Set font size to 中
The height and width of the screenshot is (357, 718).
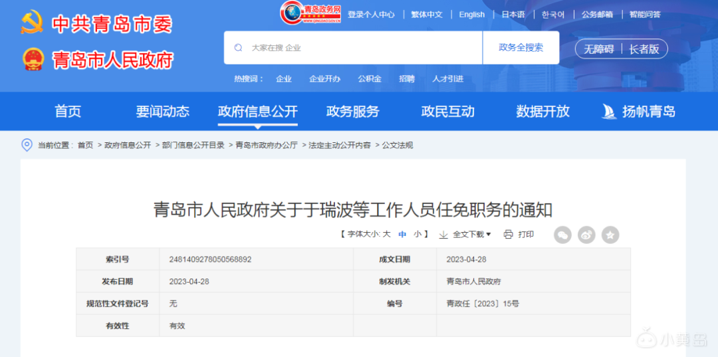[x=402, y=235]
